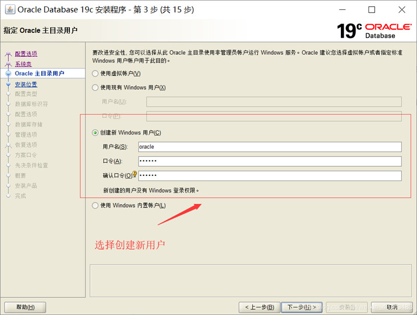Click the 用户名(S) field containing oracle
Screen dimensions: 417x315
coord(269,147)
